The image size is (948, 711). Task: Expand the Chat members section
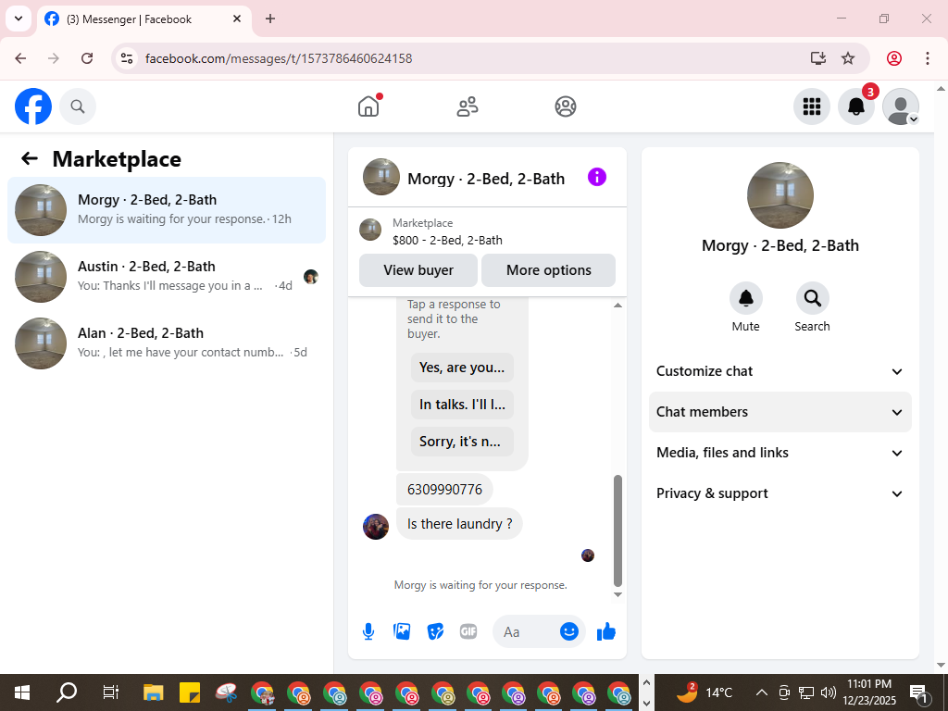click(780, 412)
